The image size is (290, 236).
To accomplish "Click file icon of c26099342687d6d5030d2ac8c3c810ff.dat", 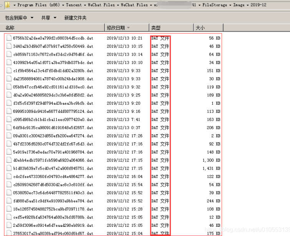I will coord(9,185).
